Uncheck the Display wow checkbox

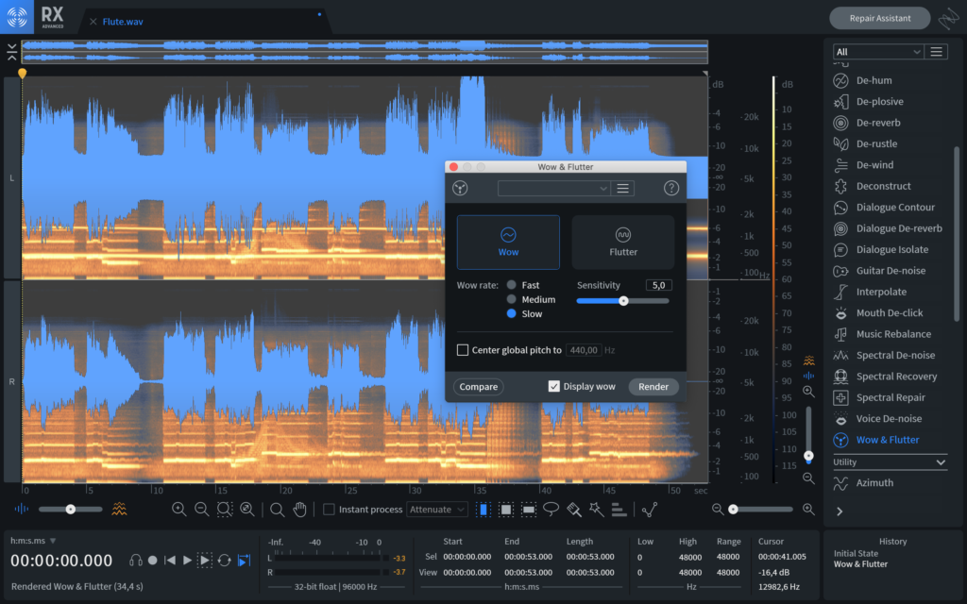[x=554, y=387]
